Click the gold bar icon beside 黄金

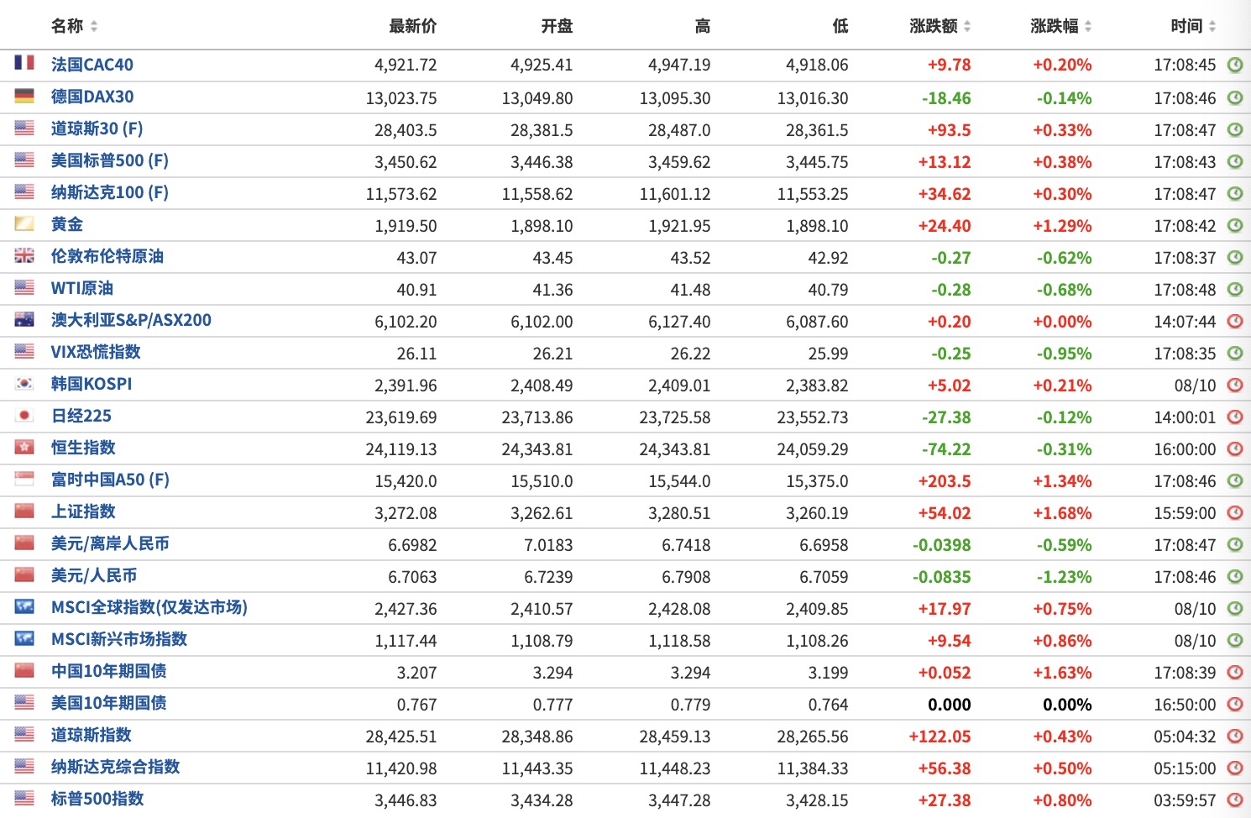click(x=24, y=224)
